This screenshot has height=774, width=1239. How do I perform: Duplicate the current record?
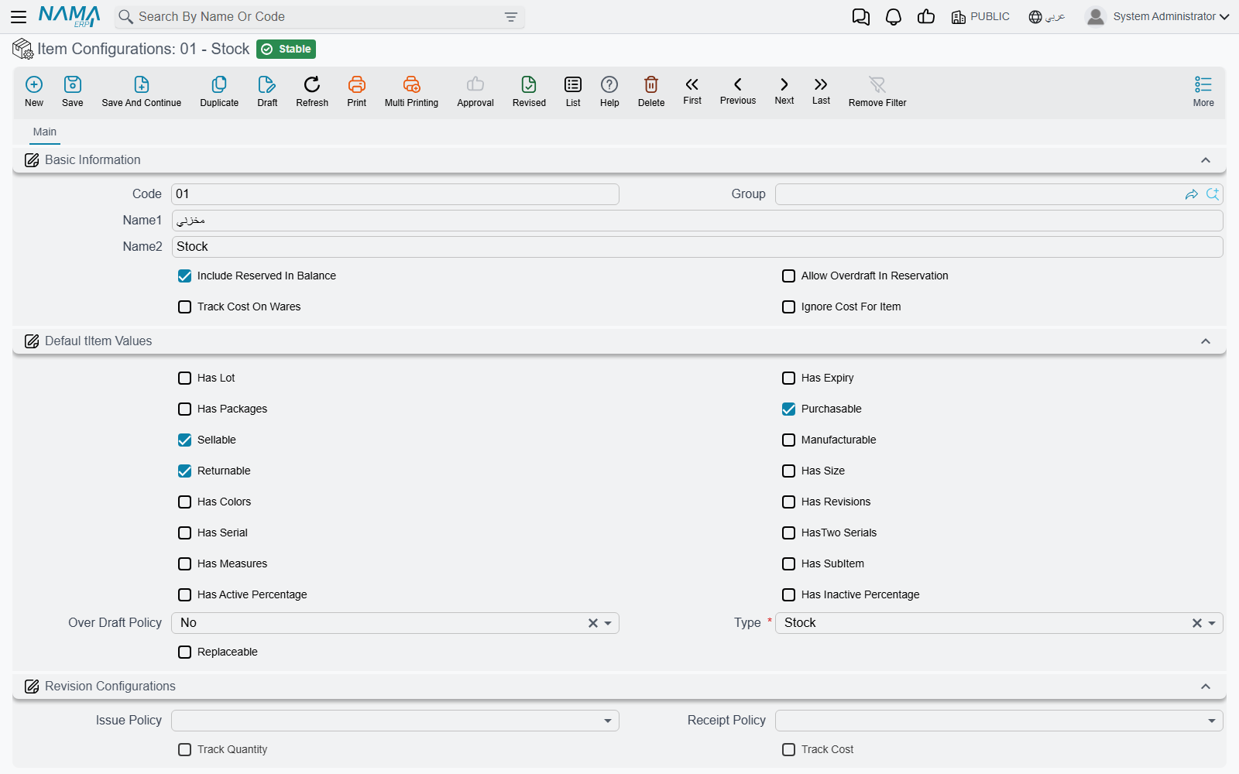[x=219, y=91]
